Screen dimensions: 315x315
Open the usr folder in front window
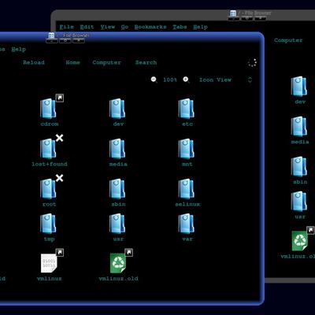pos(117,224)
